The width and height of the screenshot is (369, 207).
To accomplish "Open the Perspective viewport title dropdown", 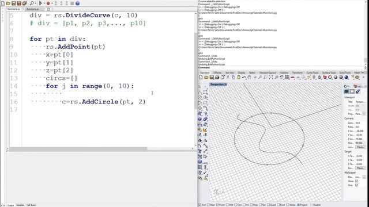I will pyautogui.click(x=225, y=85).
